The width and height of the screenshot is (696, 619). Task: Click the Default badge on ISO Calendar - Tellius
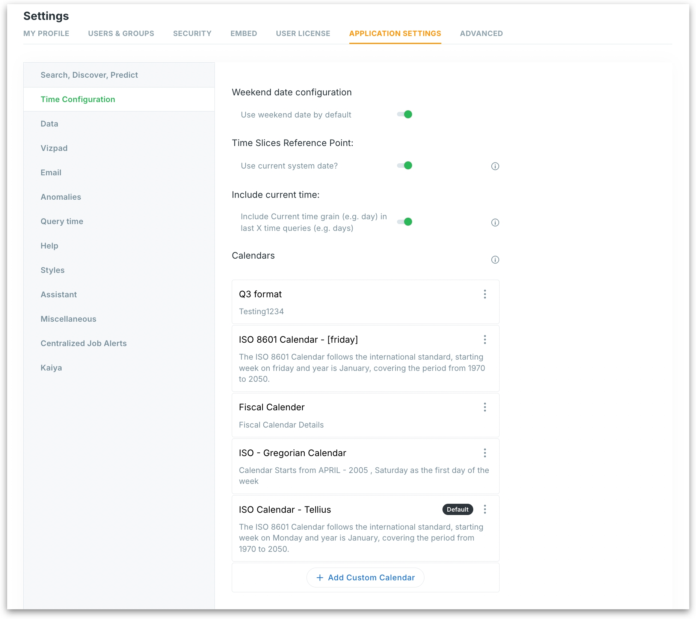(x=457, y=509)
